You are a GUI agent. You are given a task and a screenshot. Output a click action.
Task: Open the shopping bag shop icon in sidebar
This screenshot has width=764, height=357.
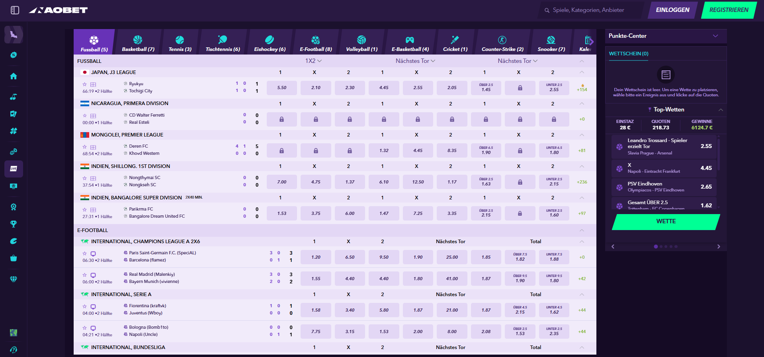[14, 258]
